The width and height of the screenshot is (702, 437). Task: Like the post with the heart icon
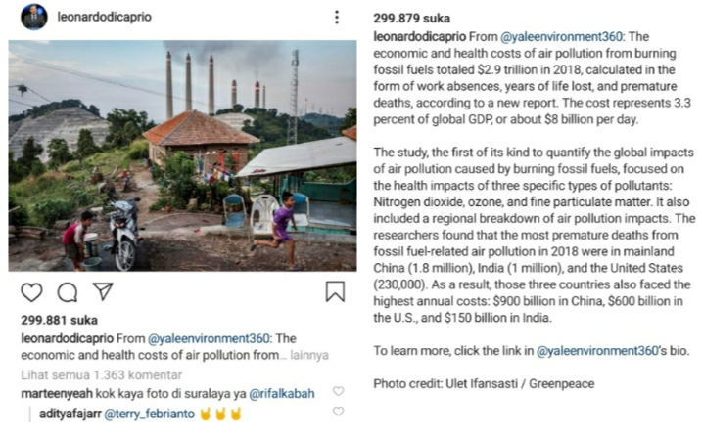pyautogui.click(x=31, y=292)
